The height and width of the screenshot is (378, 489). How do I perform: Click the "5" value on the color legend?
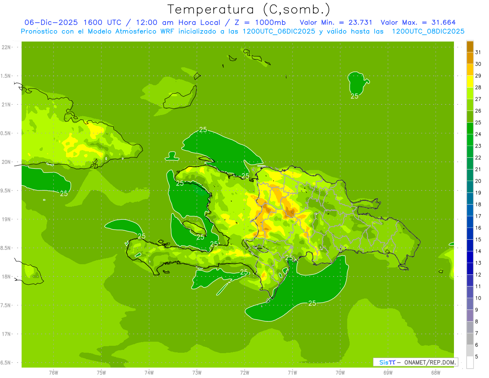coord(476,357)
